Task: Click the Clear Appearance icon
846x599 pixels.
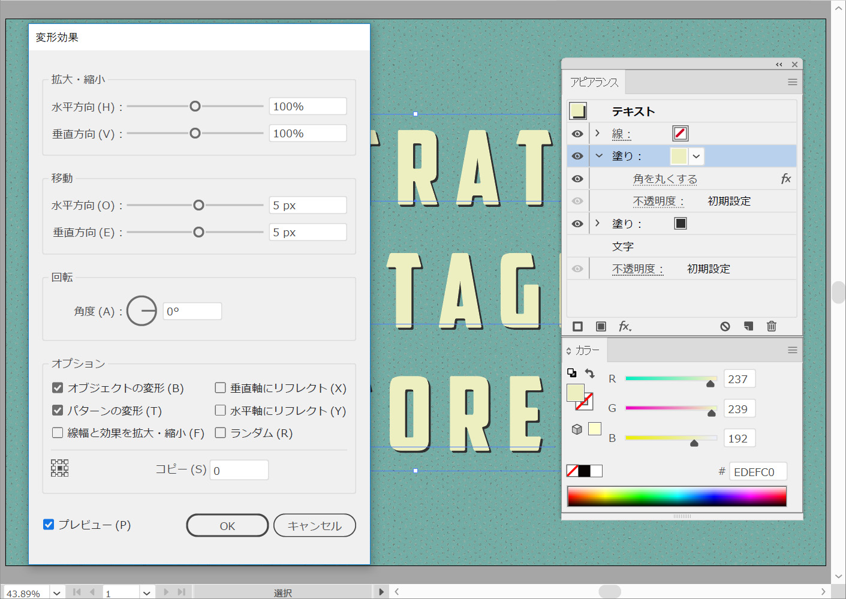Action: [x=725, y=326]
